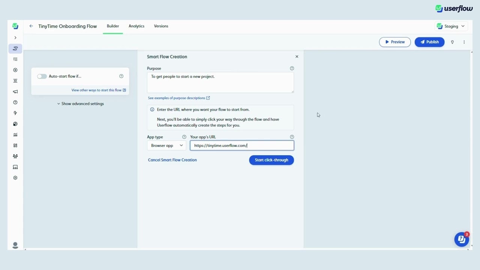Switch to the Versions tab
Viewport: 480px width, 270px height.
(161, 26)
